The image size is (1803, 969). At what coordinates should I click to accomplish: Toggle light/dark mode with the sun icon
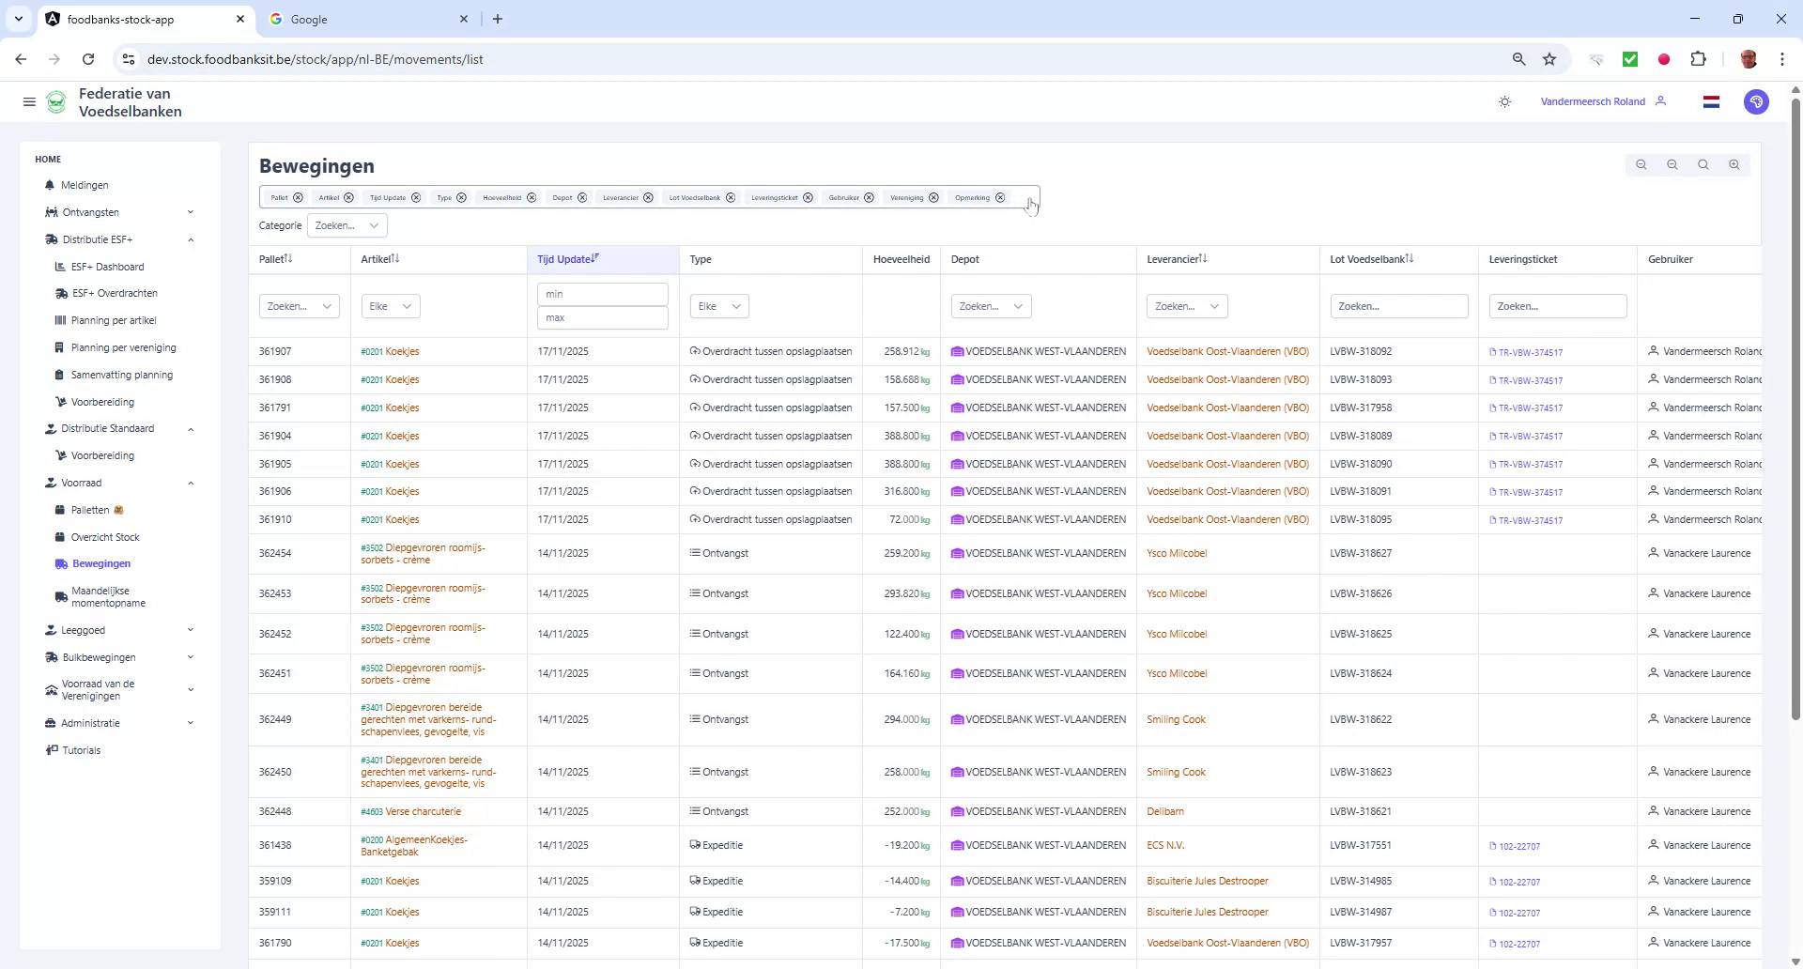[x=1505, y=101]
